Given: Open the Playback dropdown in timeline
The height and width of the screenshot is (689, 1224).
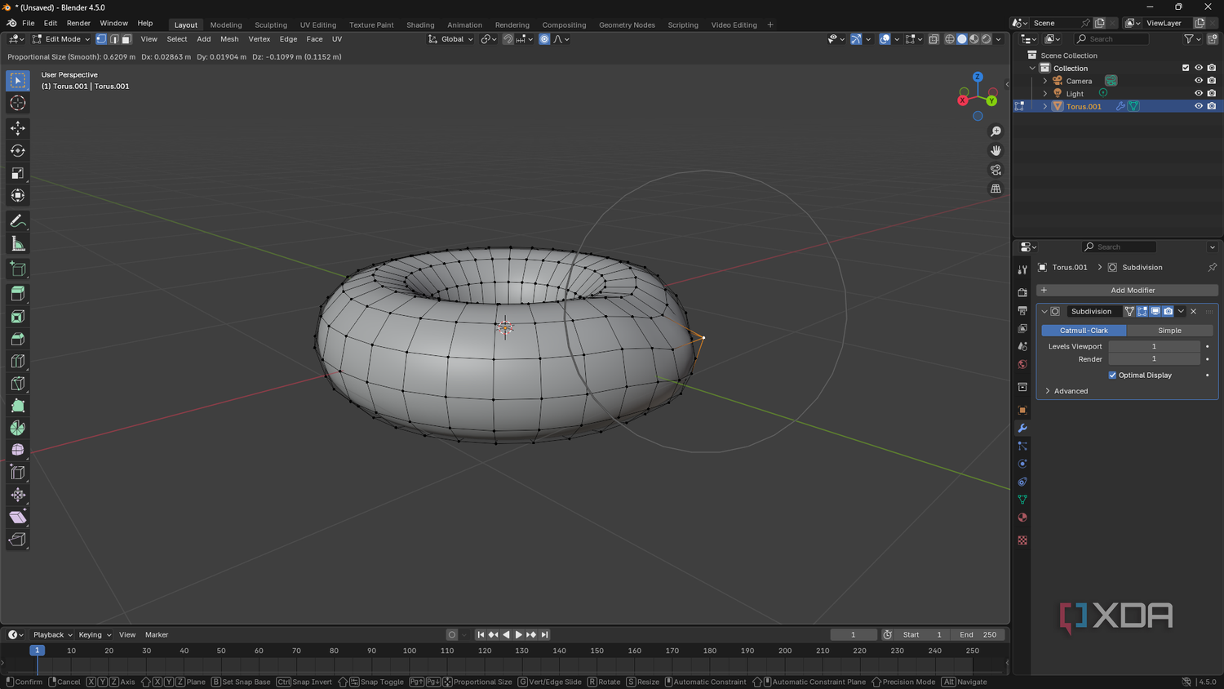Looking at the screenshot, I should [x=52, y=634].
